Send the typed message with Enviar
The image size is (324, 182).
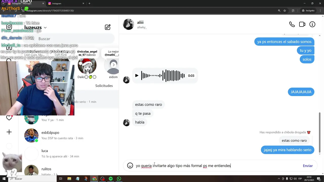click(308, 166)
